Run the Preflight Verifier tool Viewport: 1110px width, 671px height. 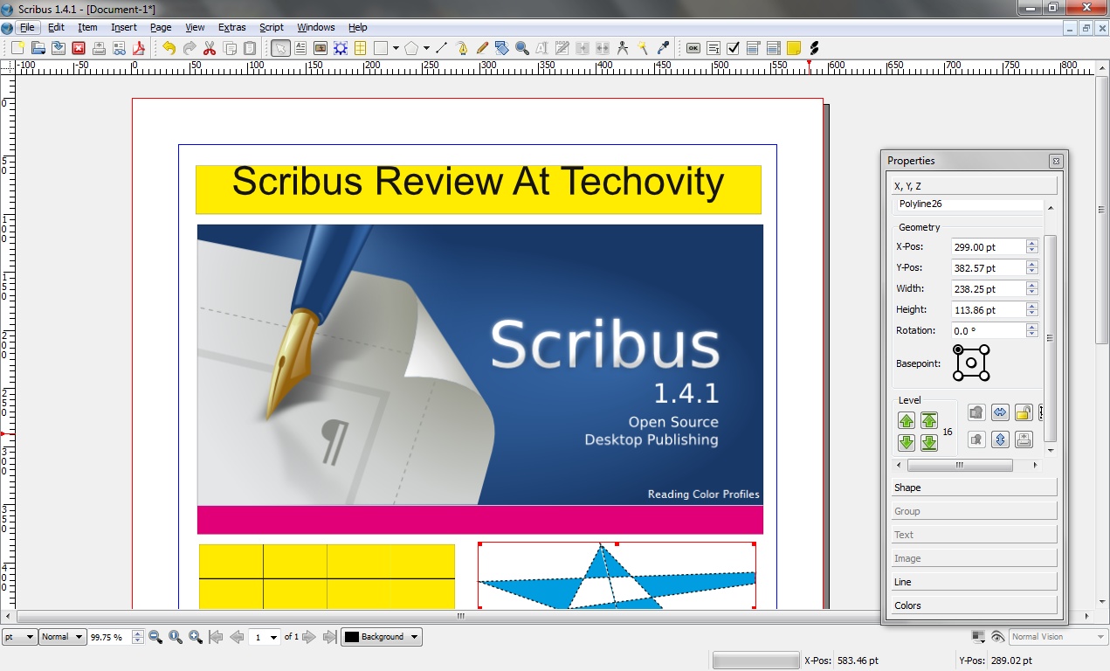click(119, 48)
